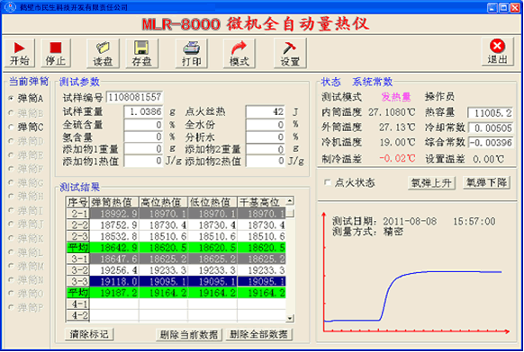Viewport: 524px width, 352px height.
Task: Click the 开始 start button
Action: (20, 53)
